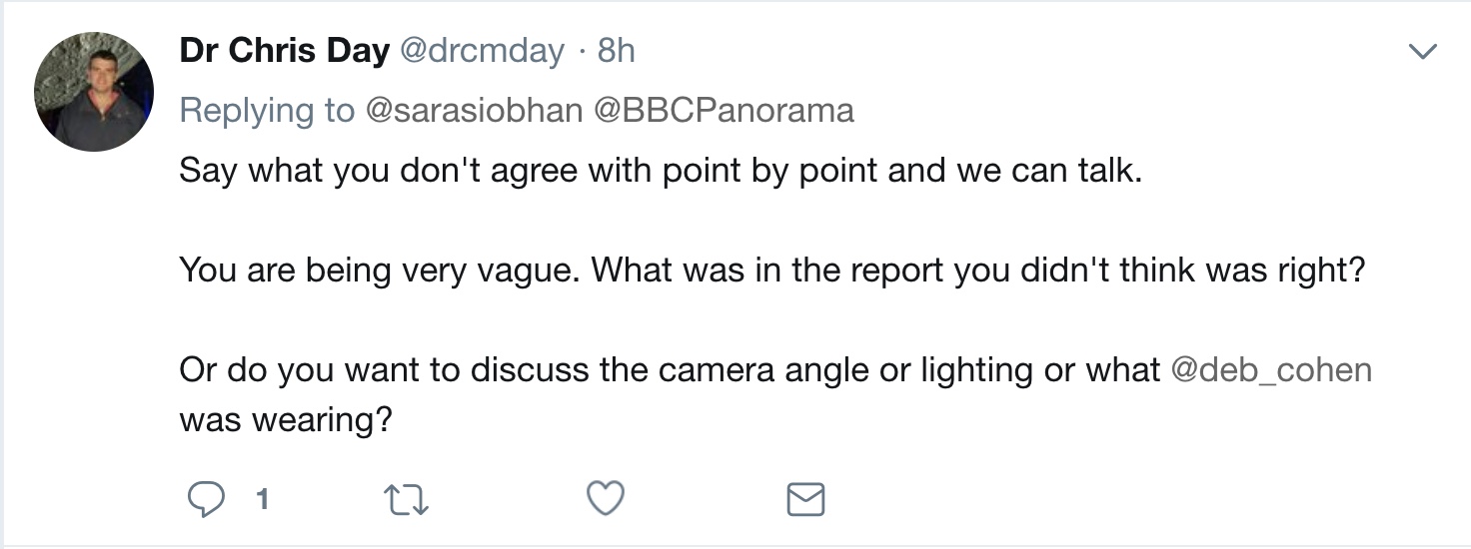Image resolution: width=1471 pixels, height=549 pixels.
Task: Open Dr Chris Day's profile picture
Action: tap(94, 91)
